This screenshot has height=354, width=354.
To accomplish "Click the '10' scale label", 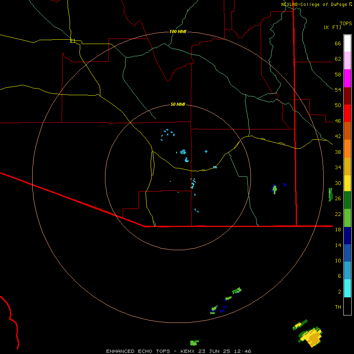I will (x=338, y=260).
